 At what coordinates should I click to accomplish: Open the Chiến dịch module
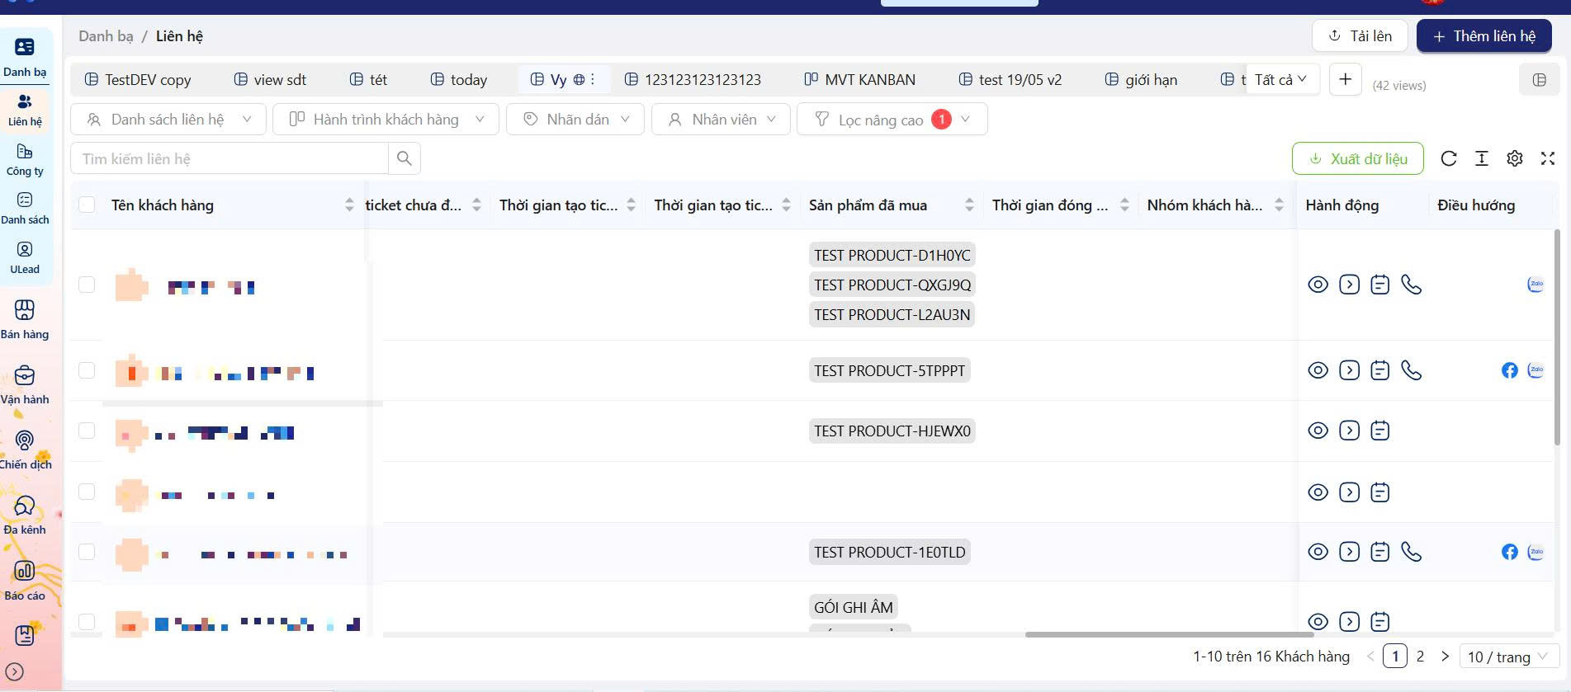coord(25,450)
